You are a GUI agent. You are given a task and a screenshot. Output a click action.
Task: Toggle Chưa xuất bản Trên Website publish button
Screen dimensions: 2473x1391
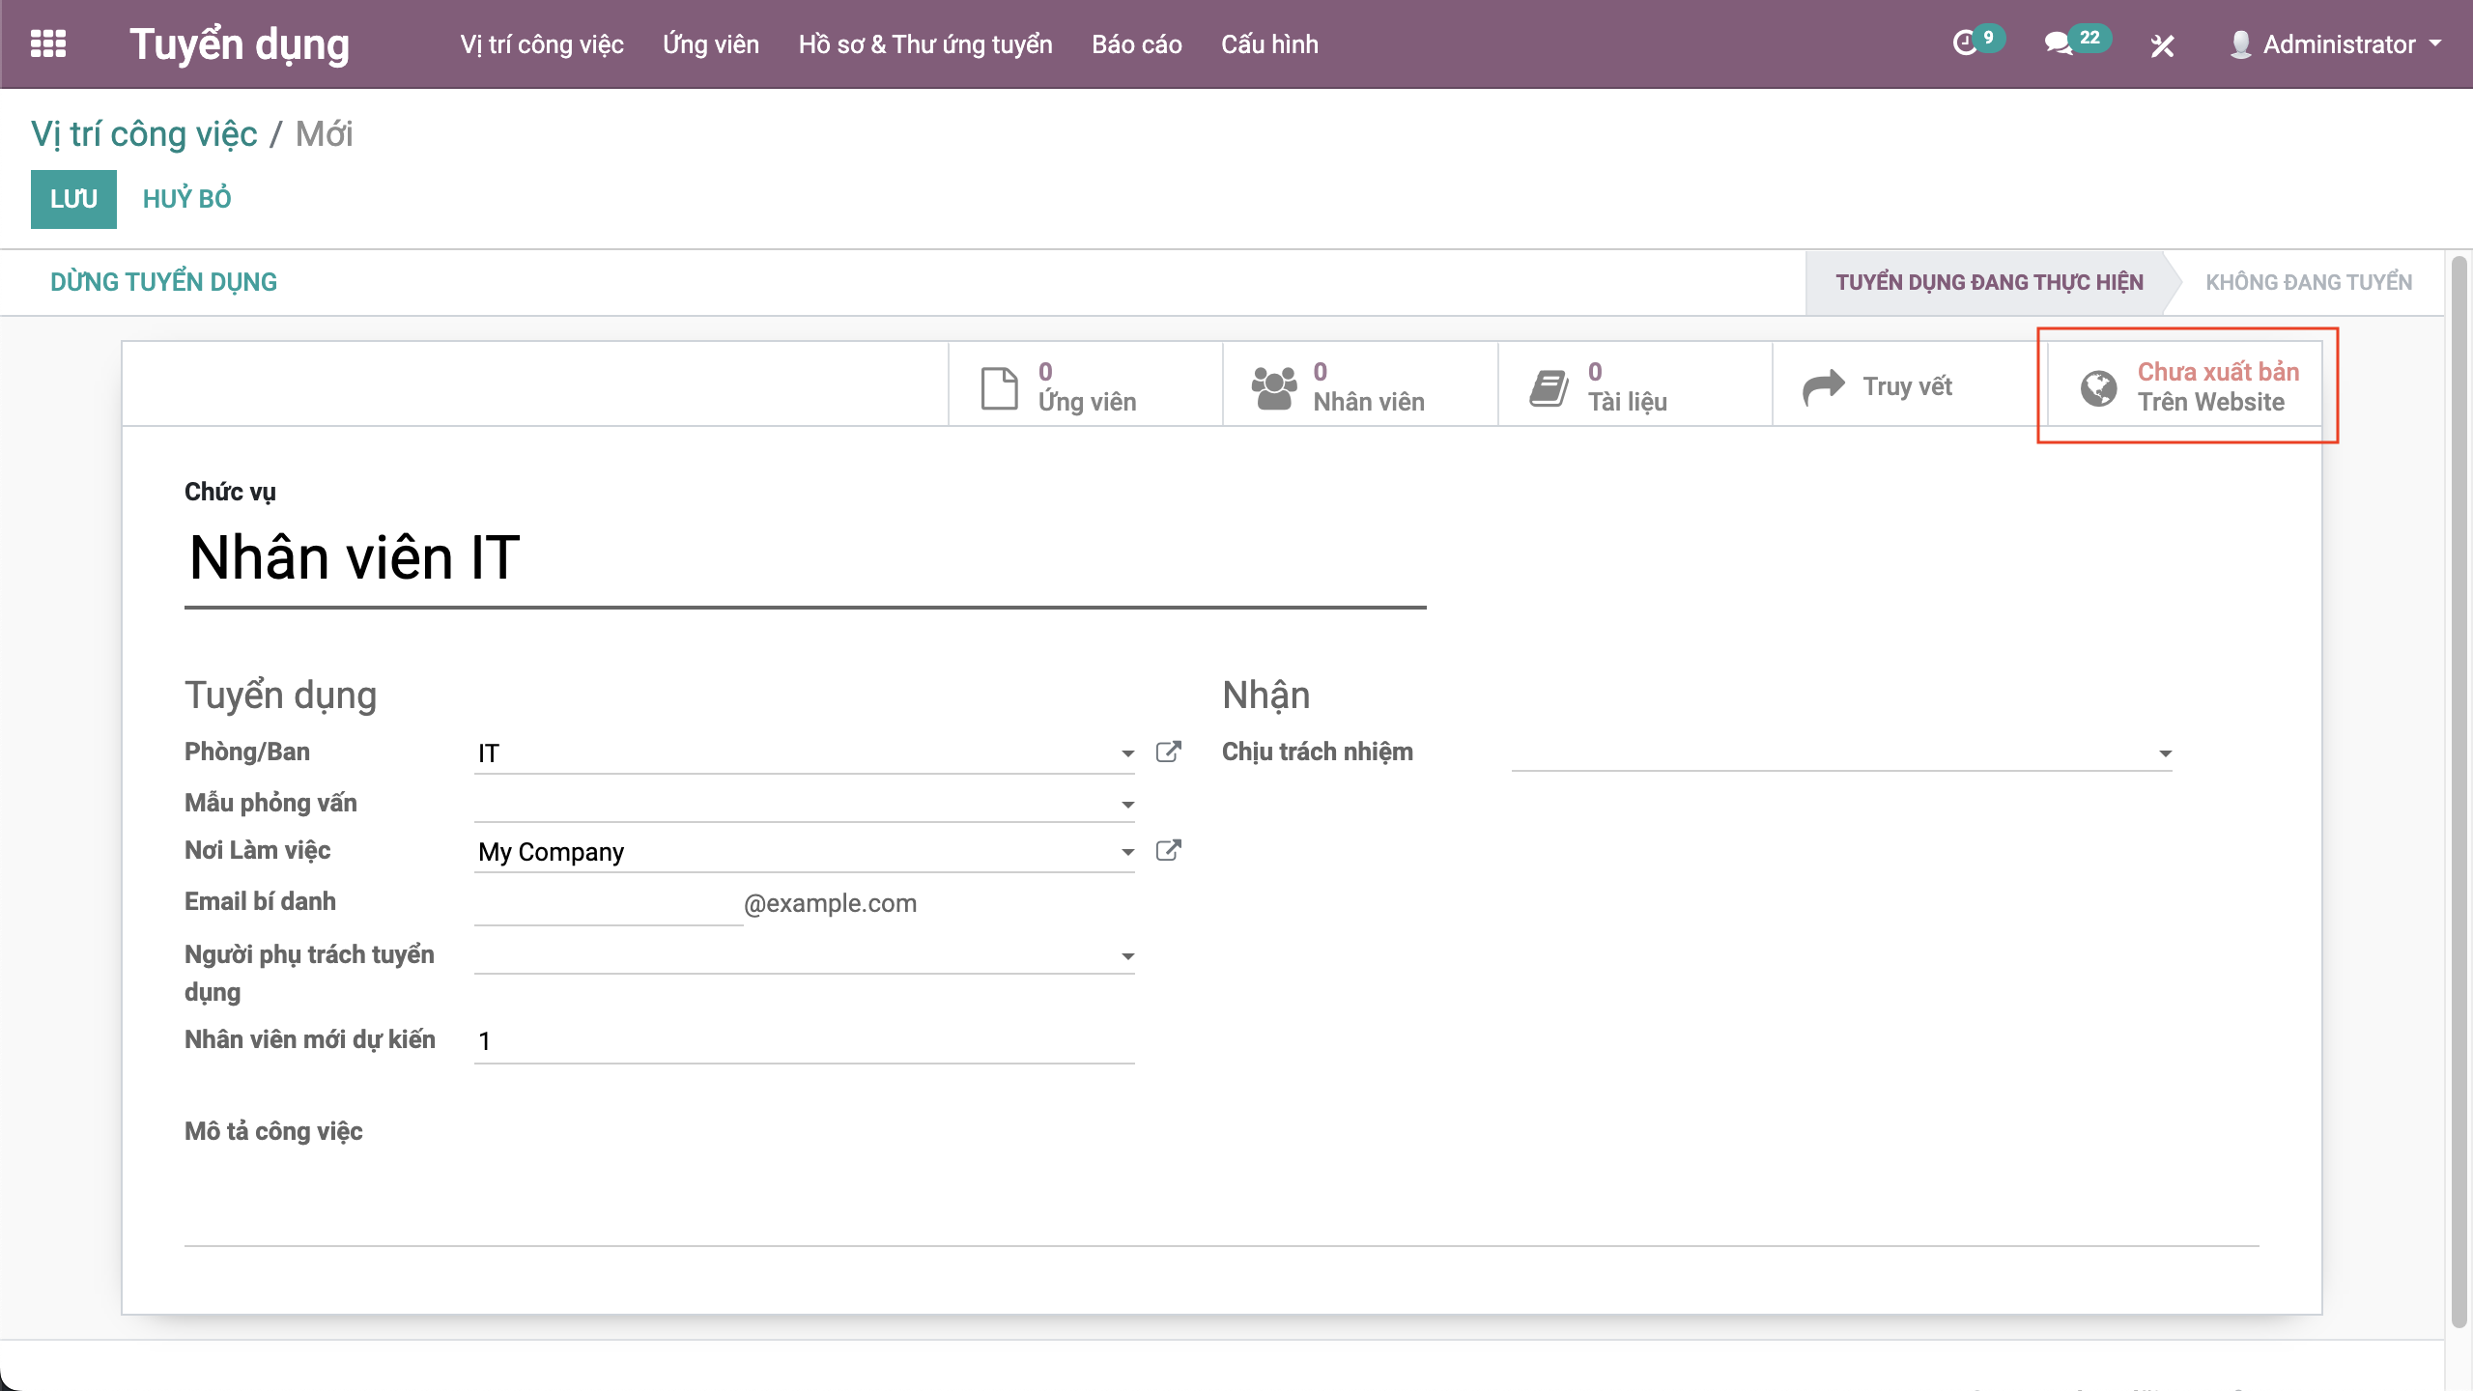pos(2187,386)
